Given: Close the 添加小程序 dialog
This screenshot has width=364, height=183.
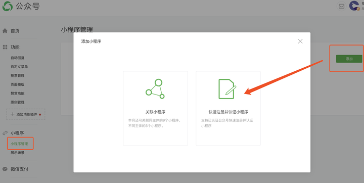Looking at the screenshot, I should pos(300,41).
